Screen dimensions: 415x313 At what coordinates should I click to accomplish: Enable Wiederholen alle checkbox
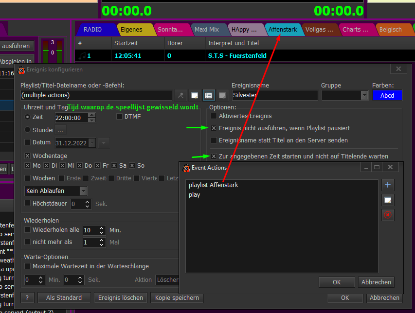[x=27, y=230]
